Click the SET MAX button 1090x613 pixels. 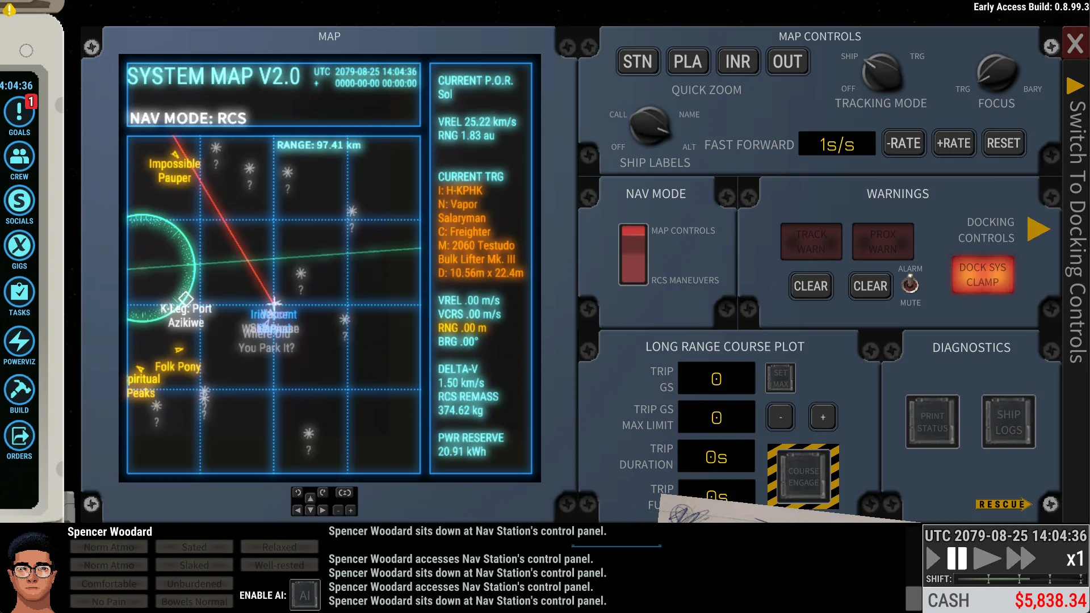click(x=781, y=378)
